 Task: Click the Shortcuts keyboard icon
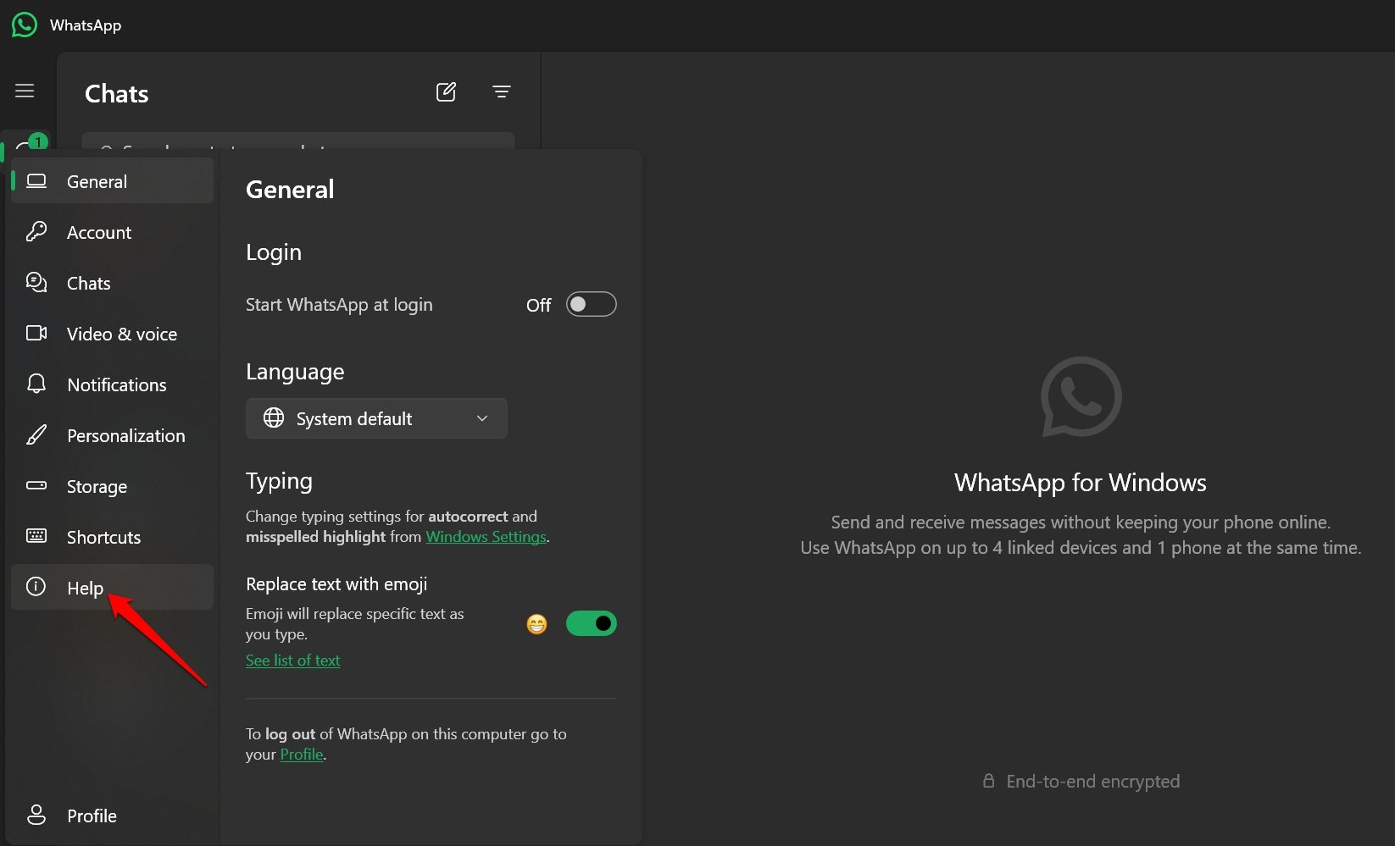(x=36, y=535)
